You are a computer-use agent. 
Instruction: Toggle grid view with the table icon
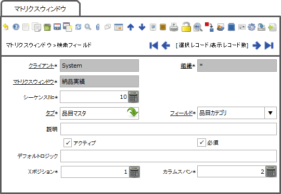click(119, 27)
